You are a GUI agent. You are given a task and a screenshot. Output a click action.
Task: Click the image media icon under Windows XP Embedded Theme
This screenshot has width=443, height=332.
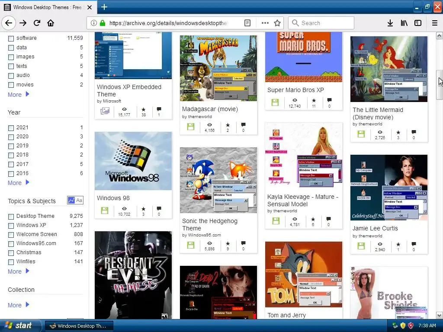(x=105, y=111)
